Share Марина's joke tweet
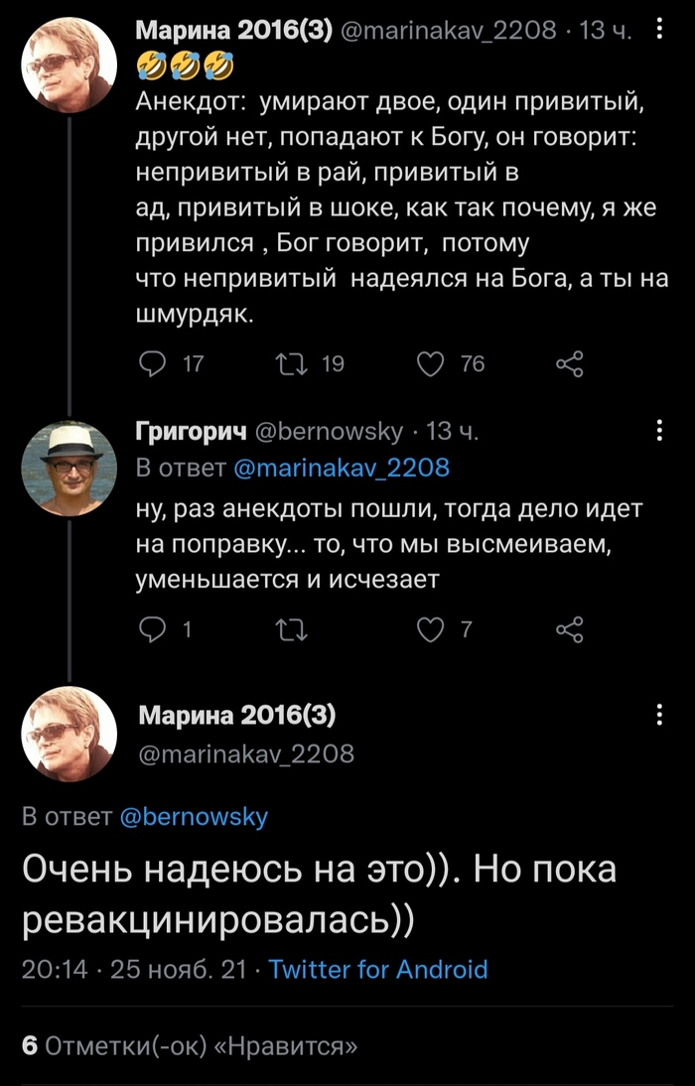The height and width of the screenshot is (1086, 695). pos(568,364)
